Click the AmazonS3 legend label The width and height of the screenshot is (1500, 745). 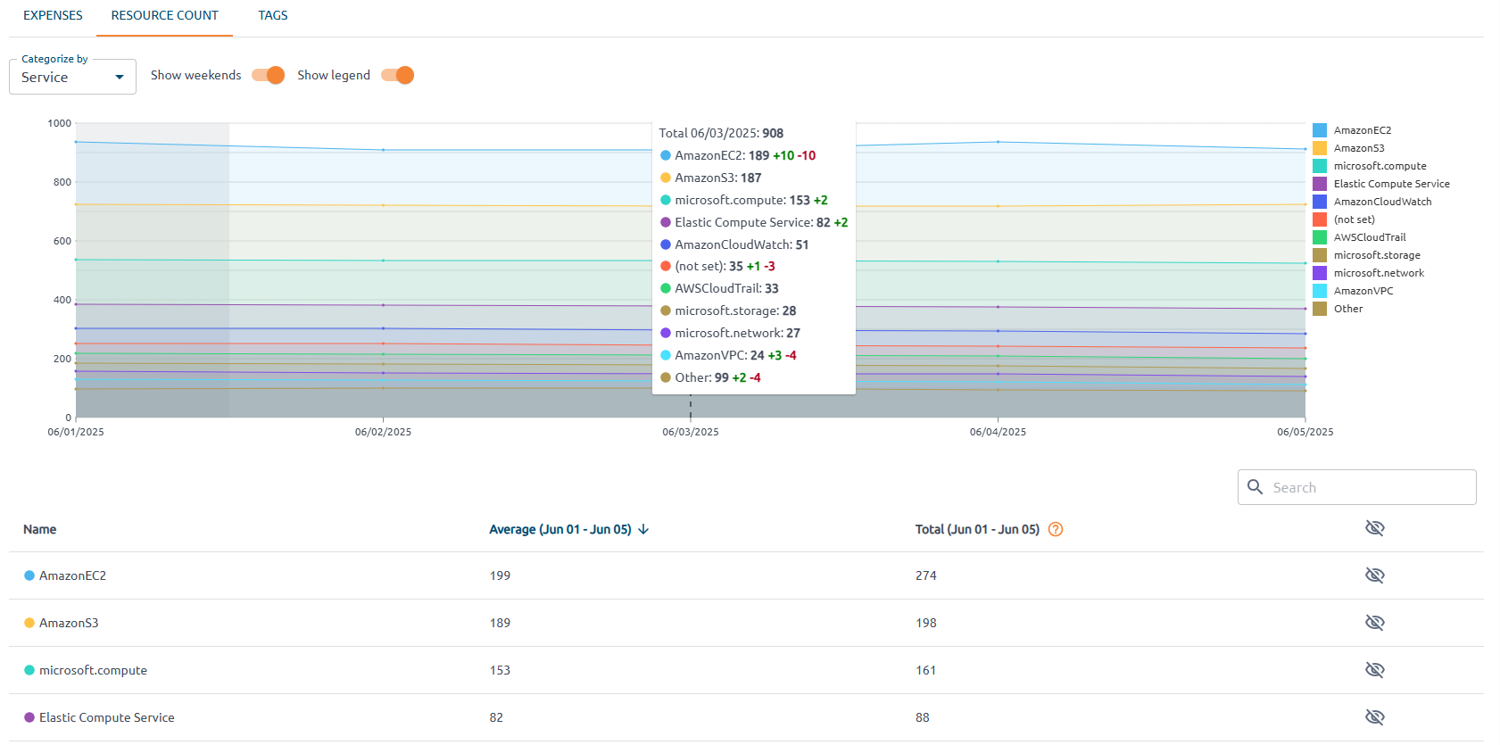1359,148
